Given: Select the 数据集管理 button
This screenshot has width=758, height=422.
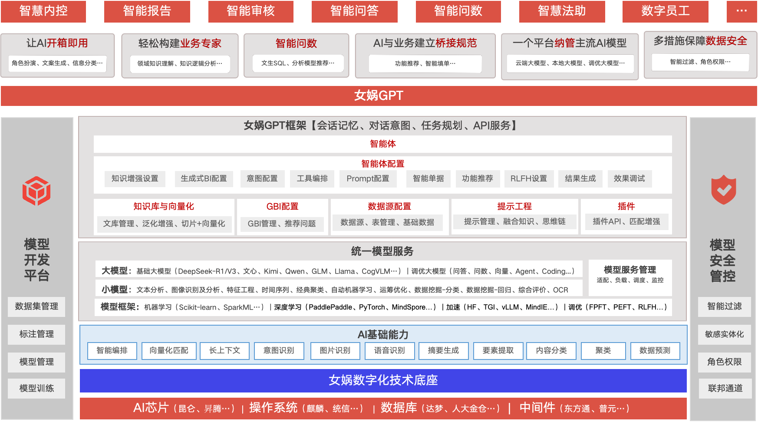Looking at the screenshot, I should pos(36,307).
